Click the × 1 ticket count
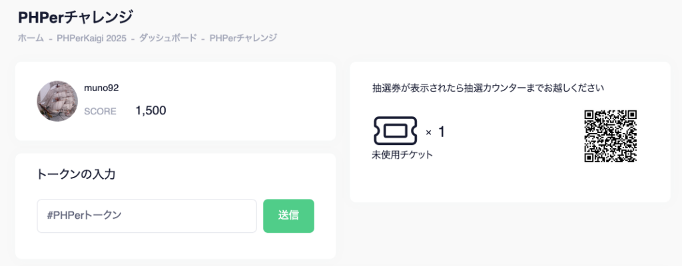The width and height of the screenshot is (682, 266). tap(435, 132)
